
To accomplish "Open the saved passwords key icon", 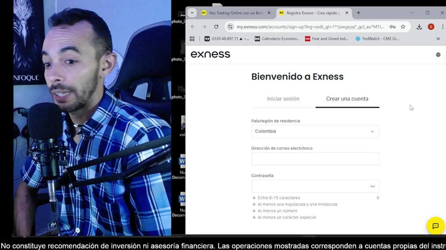I will pos(392,27).
